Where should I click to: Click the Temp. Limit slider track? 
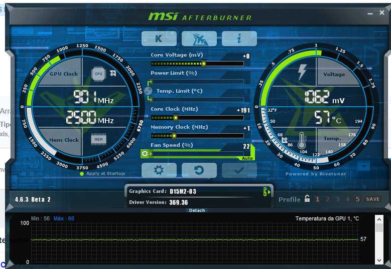(x=197, y=100)
